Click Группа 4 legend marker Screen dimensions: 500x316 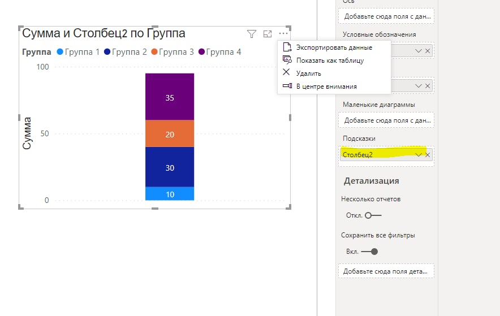(201, 51)
